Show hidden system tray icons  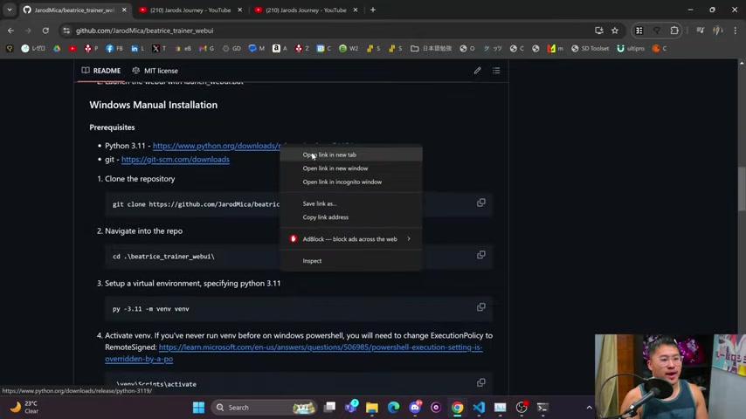coord(589,408)
